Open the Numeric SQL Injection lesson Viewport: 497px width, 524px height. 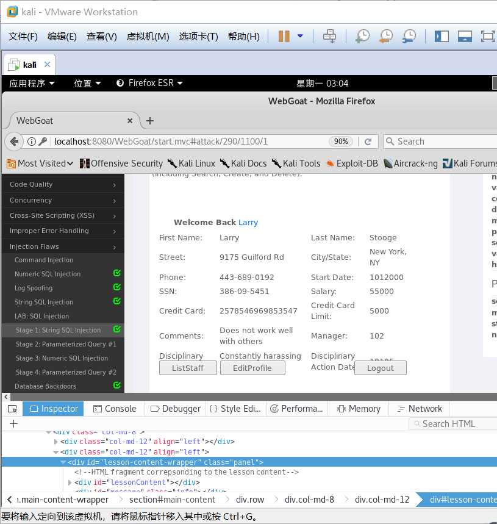click(48, 274)
